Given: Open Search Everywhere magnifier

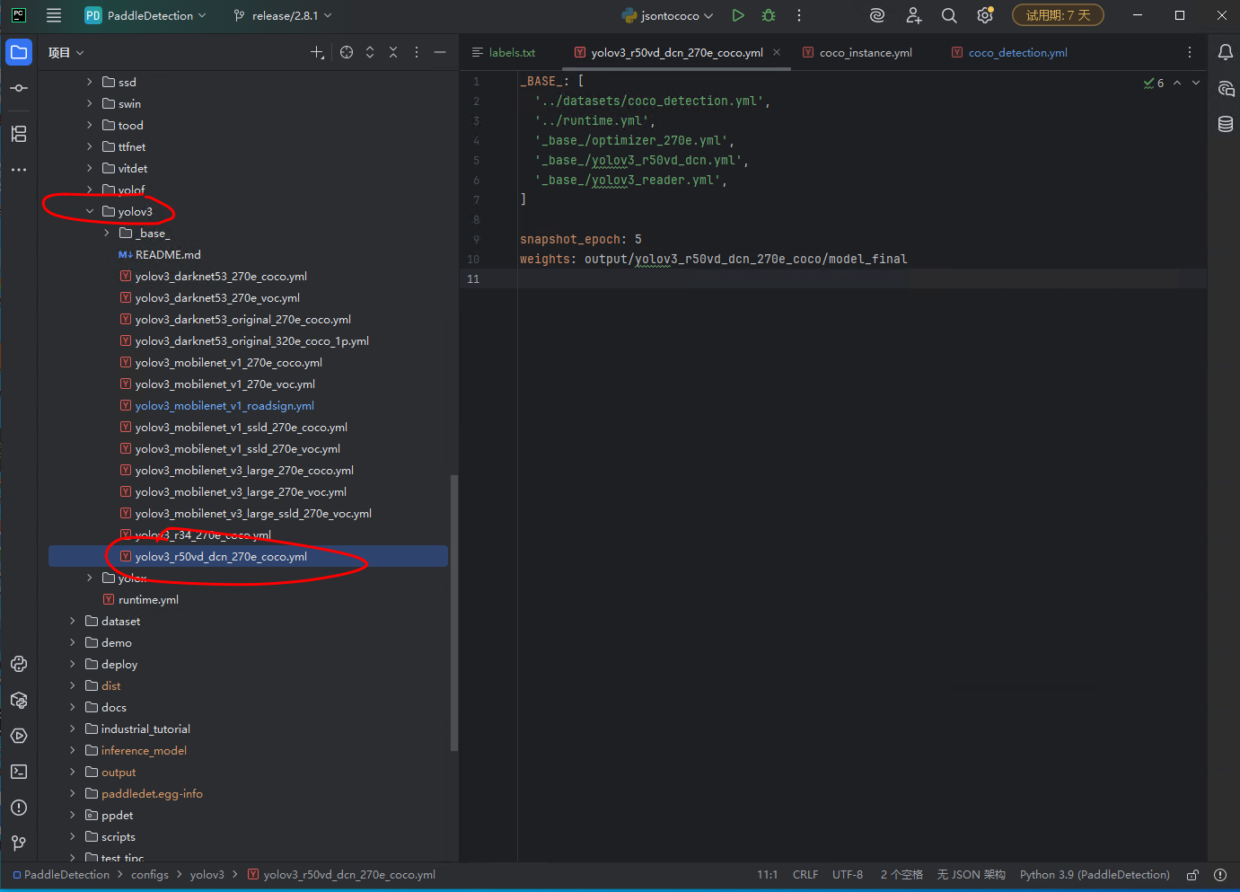Looking at the screenshot, I should 949,15.
